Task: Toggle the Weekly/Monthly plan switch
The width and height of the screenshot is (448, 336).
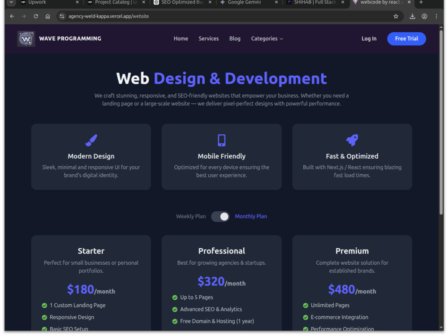Action: click(220, 216)
